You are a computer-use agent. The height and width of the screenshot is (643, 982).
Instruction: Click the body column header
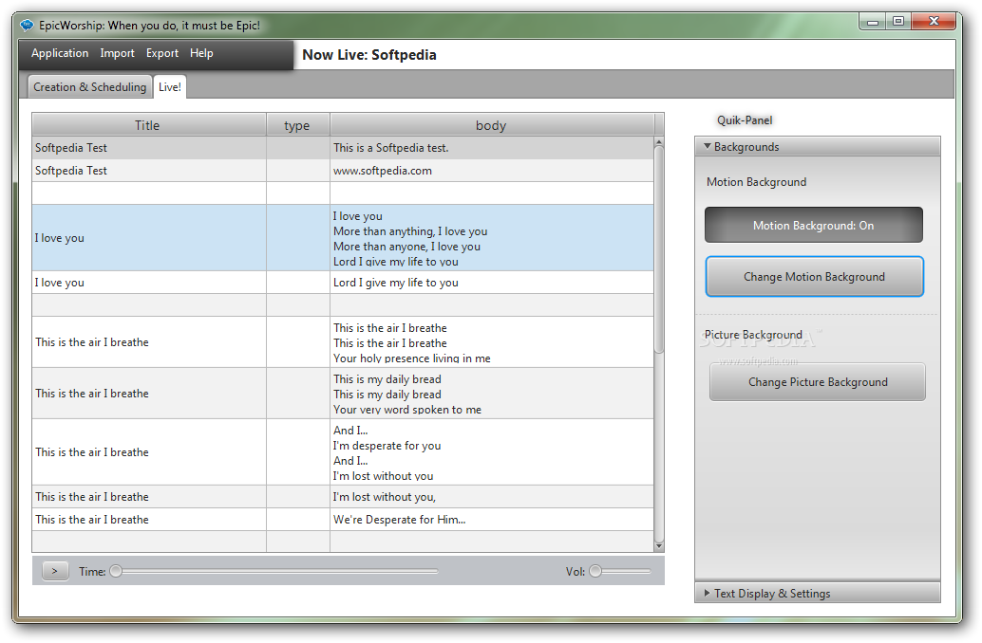[x=492, y=125]
